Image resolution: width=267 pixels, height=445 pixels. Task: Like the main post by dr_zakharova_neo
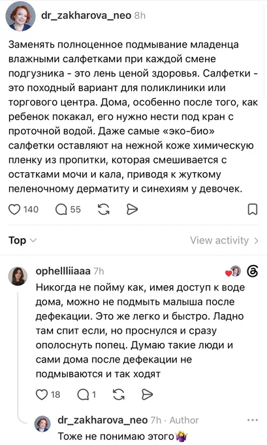click(14, 209)
